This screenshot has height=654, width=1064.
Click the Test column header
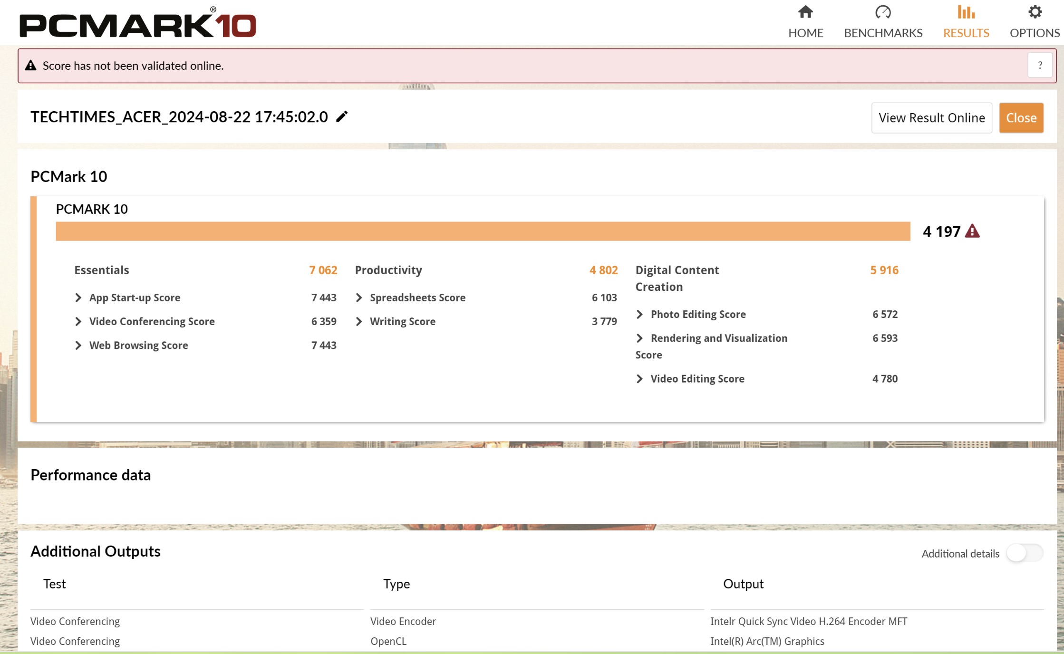tap(55, 584)
